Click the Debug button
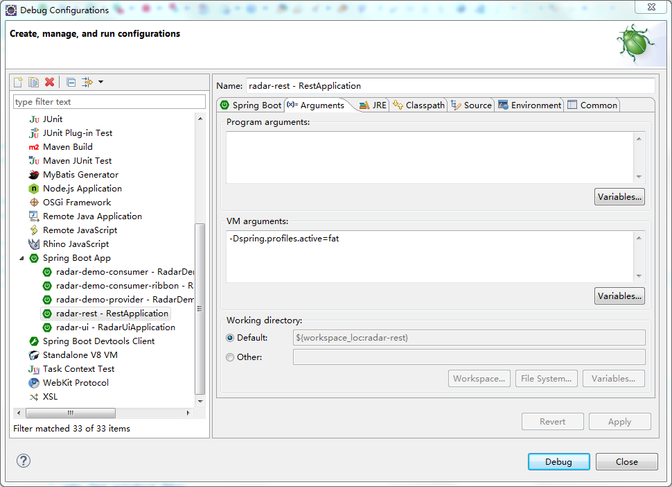This screenshot has width=672, height=487. (x=559, y=462)
